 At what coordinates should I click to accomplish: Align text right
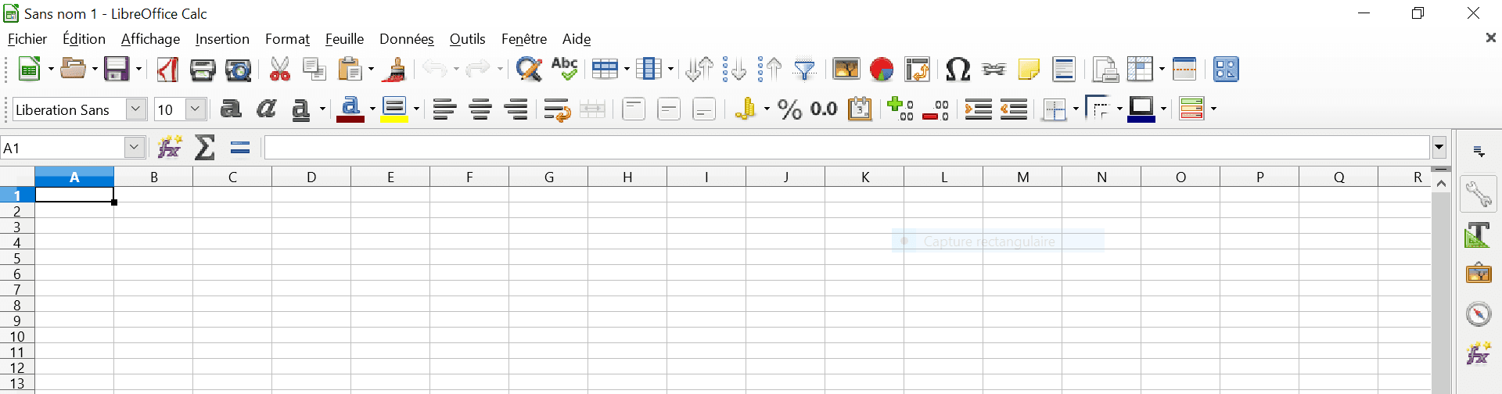(516, 109)
